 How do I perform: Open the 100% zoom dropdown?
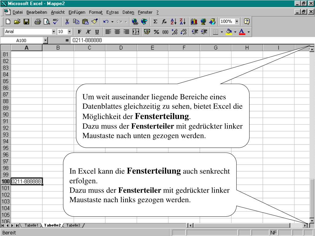pos(237,21)
